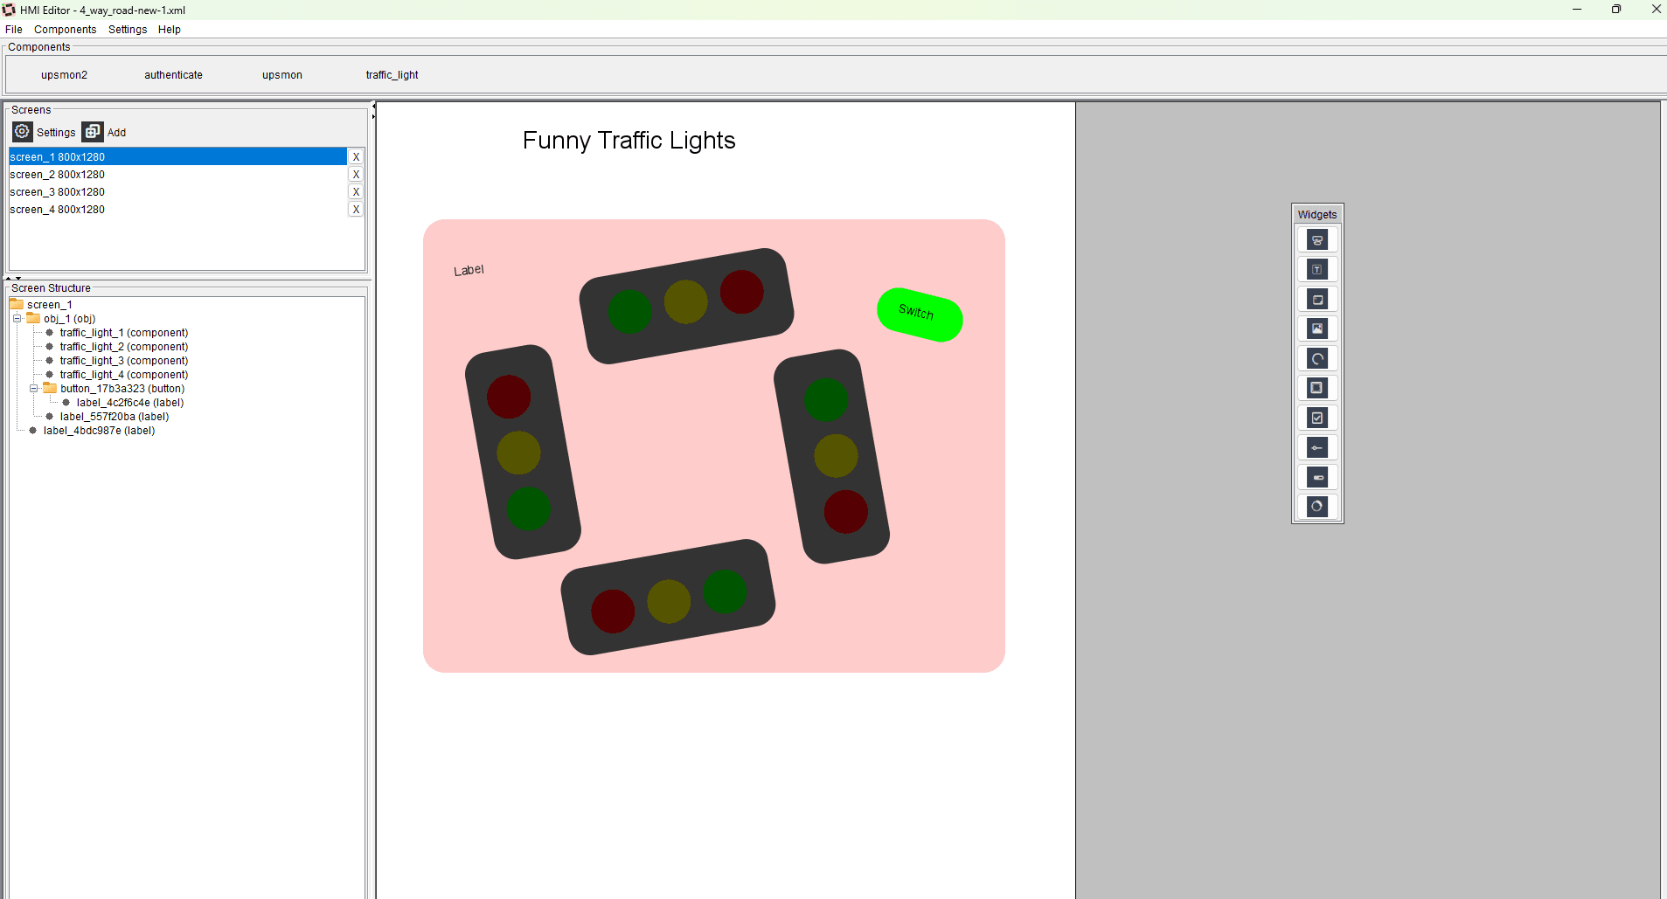
Task: Select the toggle bar widget tool
Action: coord(1318,477)
